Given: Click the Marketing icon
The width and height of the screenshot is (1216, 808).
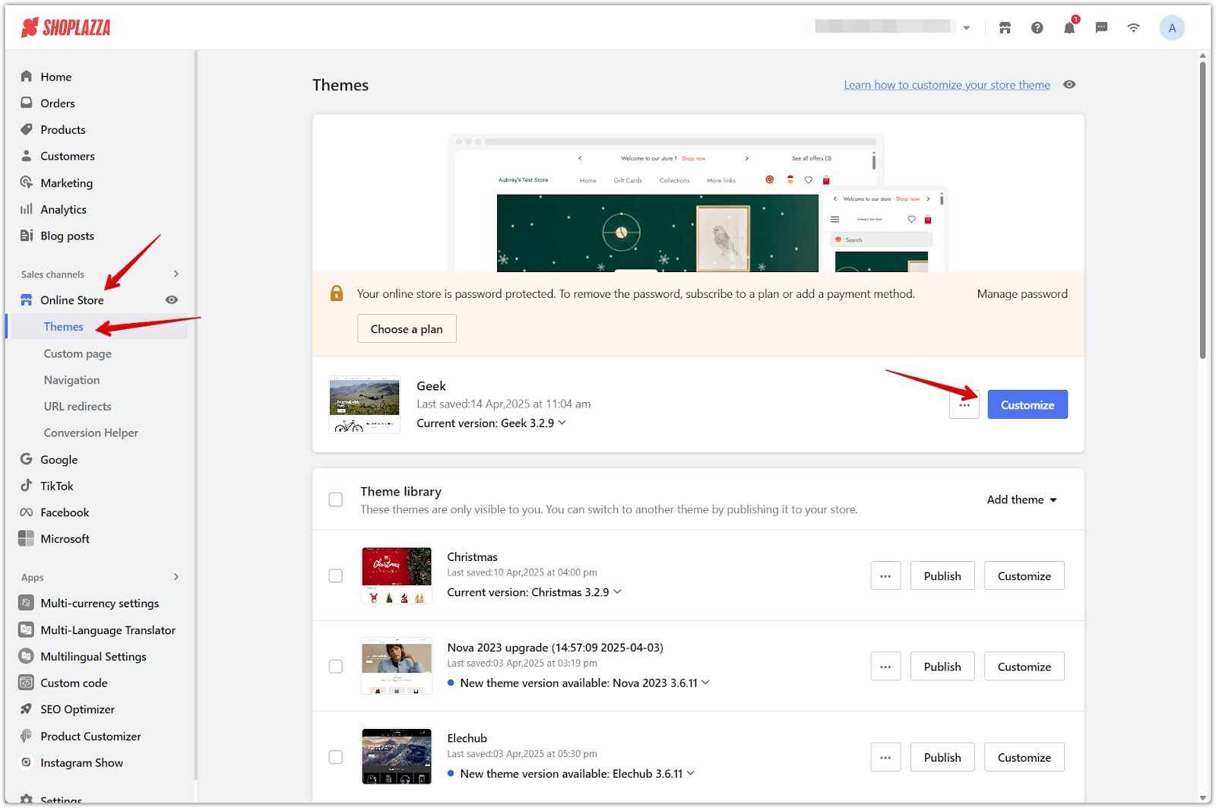Looking at the screenshot, I should pos(27,182).
